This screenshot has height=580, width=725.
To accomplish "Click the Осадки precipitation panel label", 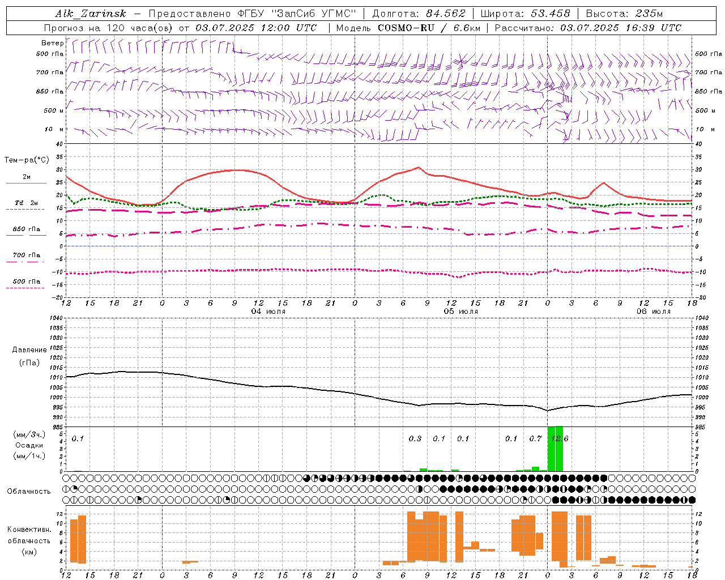I will (29, 445).
